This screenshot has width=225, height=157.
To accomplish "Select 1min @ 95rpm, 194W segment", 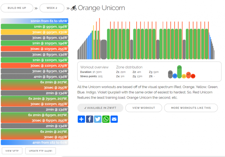I will pyautogui.click(x=35, y=27).
